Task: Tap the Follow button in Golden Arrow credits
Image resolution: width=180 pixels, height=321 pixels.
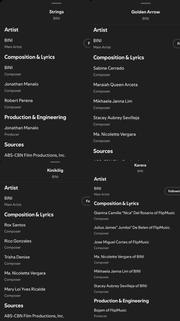Action: coord(177,43)
